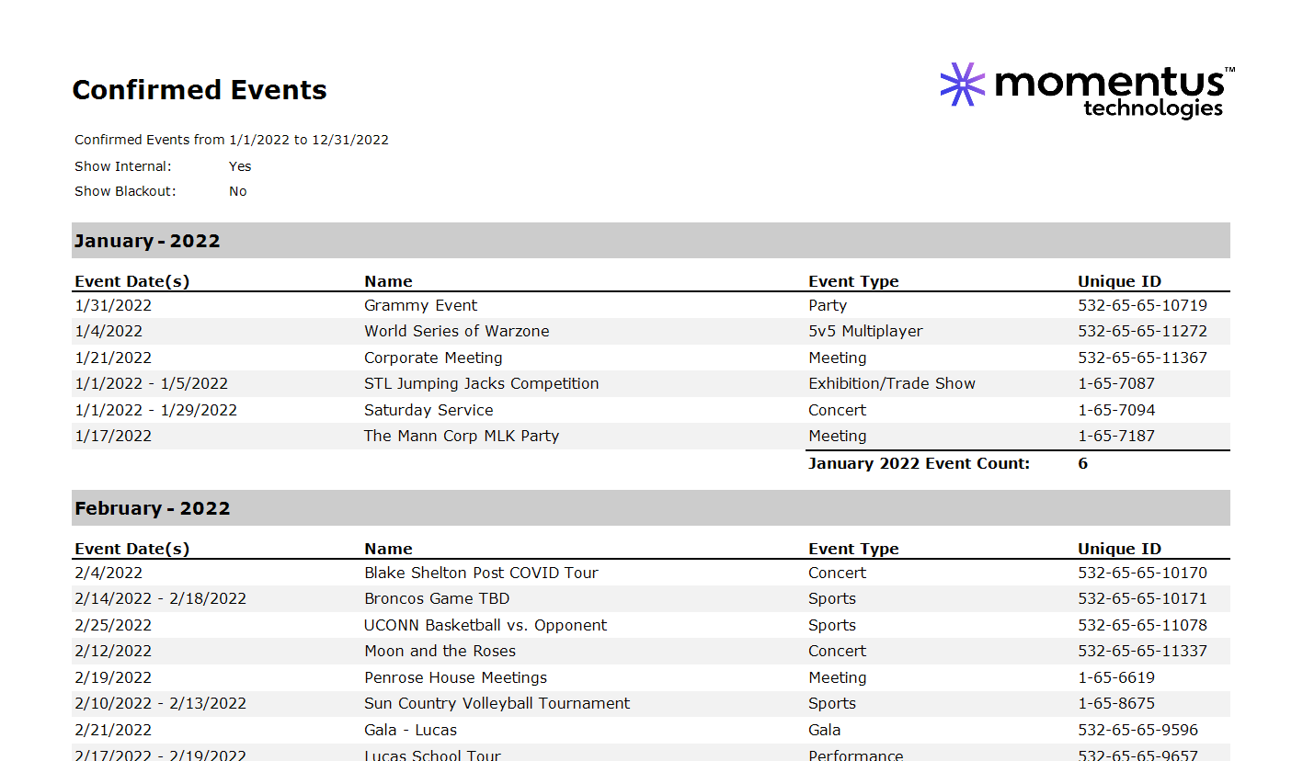Click the date 2/21/2022
Viewport: 1303px width, 761px height.
point(113,730)
